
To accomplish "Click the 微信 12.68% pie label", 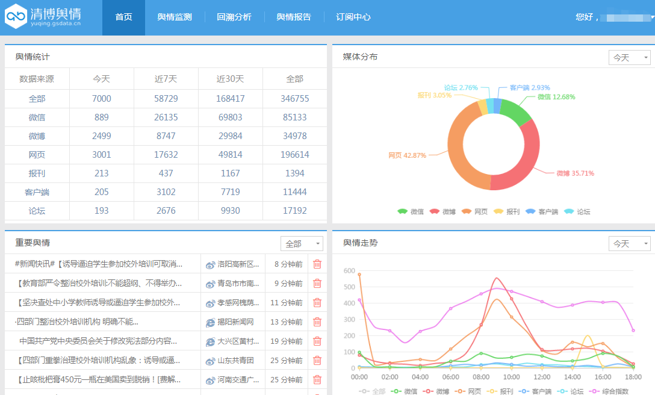I will click(556, 97).
